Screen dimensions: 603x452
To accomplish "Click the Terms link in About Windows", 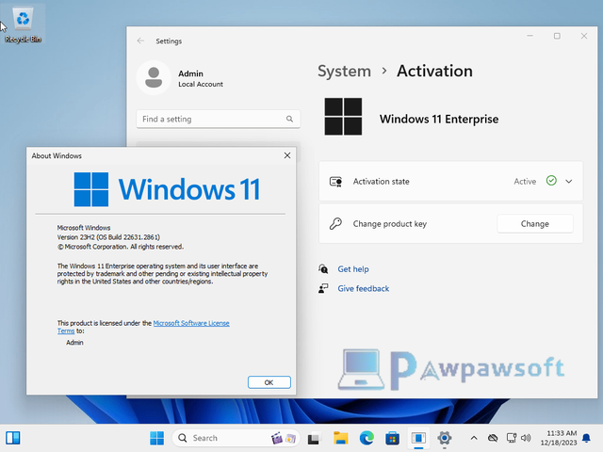I will coord(66,331).
